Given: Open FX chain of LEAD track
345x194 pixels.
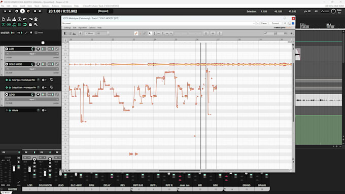Looking at the screenshot, I should 50,95.
